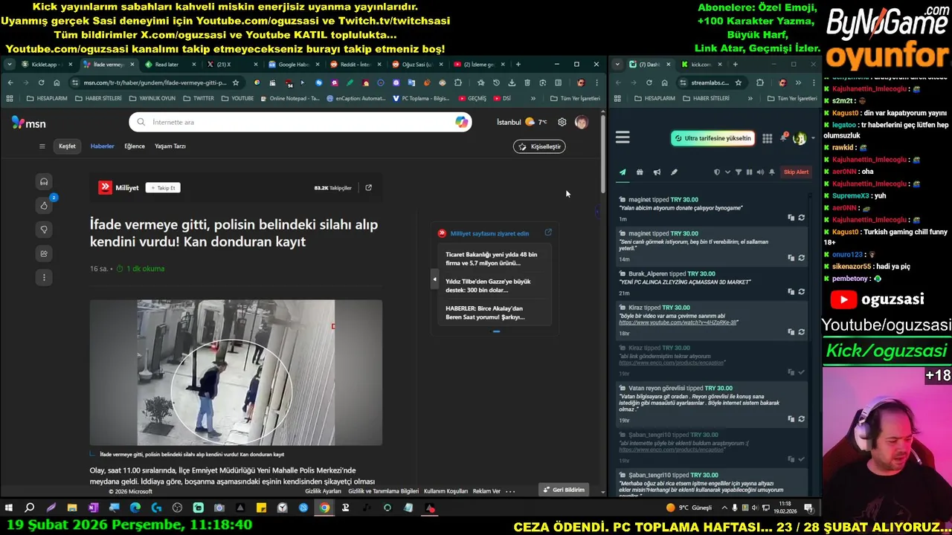
Task: Replay the first maginet tip alert
Action: [x=801, y=218]
